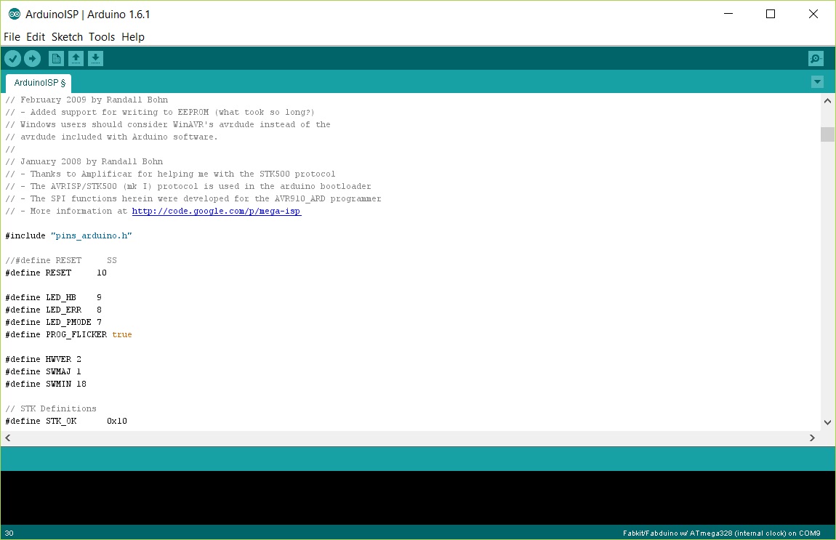Click the board info "Fabkit/Fabduino" status text
Screen dimensions: 836x540
coord(721,533)
